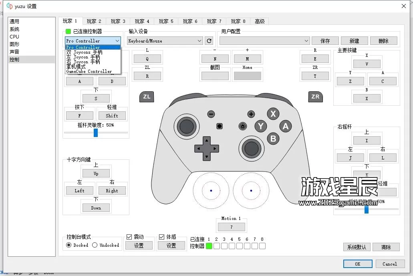Switch to the 玩家 2 tab

coord(94,21)
